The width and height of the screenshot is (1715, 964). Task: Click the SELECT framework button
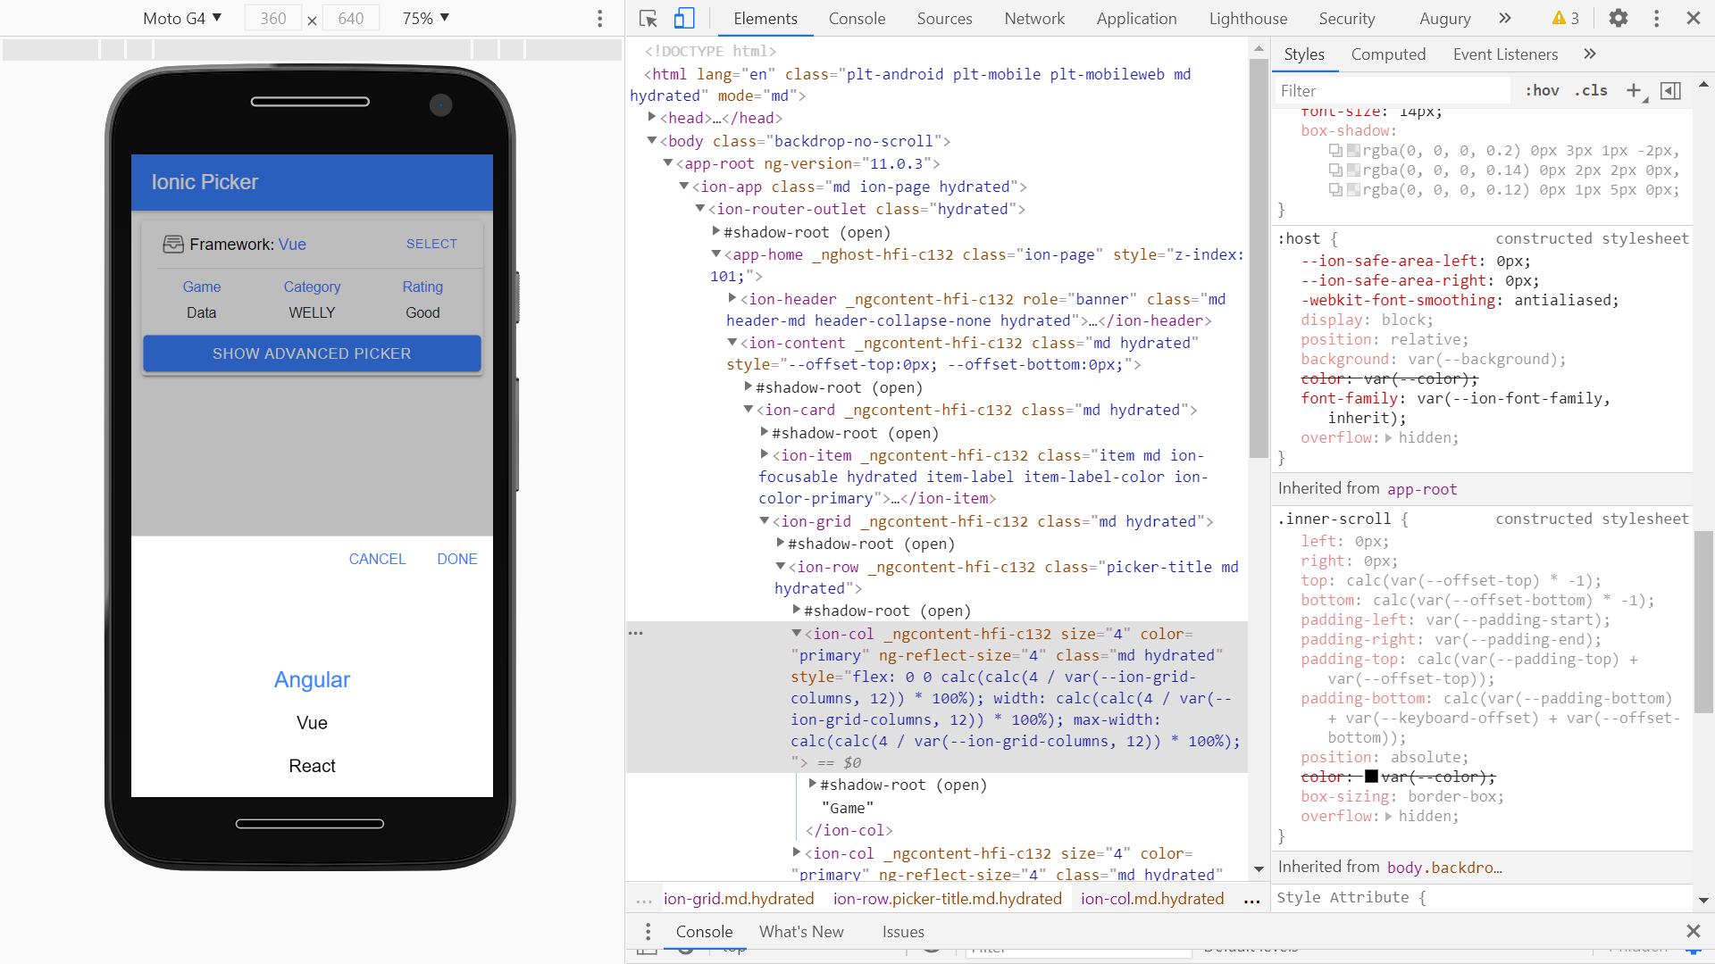(x=431, y=244)
